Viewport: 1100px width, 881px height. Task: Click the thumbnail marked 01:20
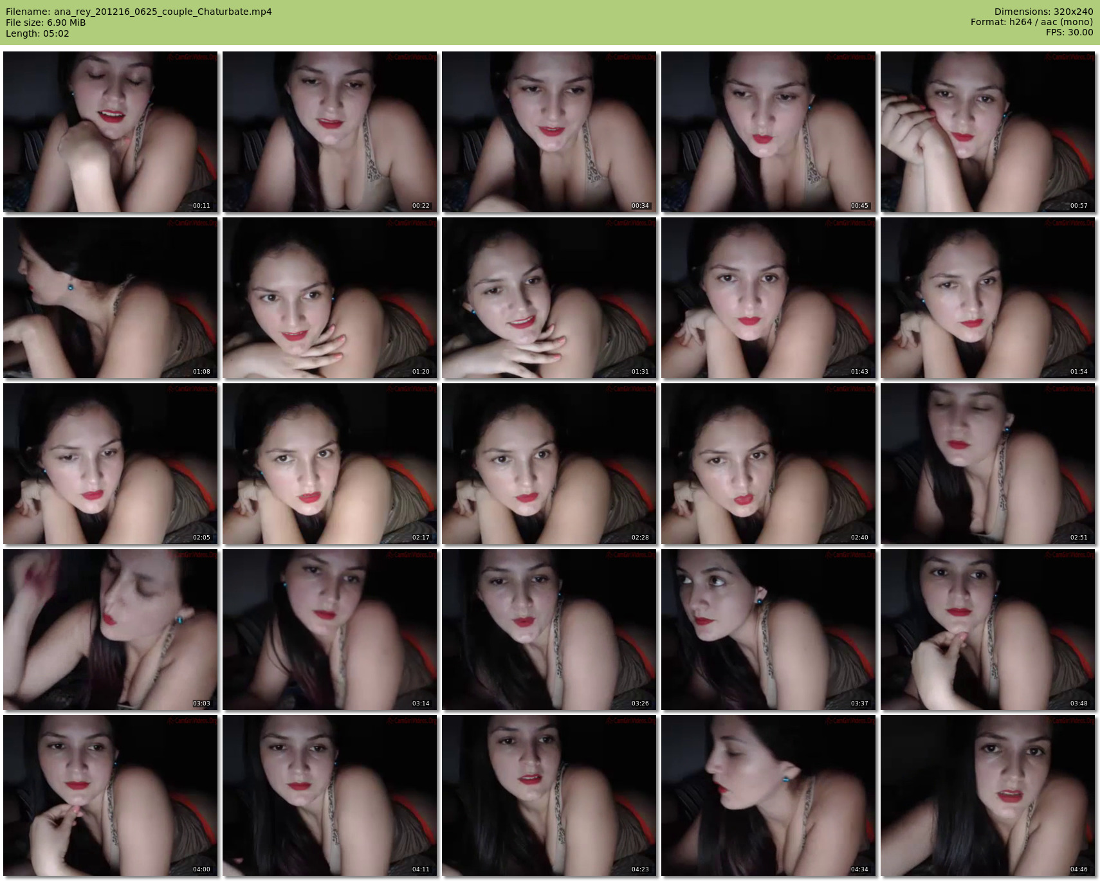pos(330,298)
